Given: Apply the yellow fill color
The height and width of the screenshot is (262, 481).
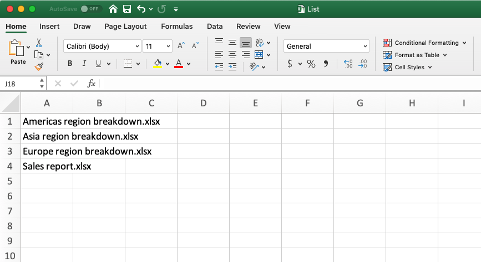Looking at the screenshot, I should [157, 64].
